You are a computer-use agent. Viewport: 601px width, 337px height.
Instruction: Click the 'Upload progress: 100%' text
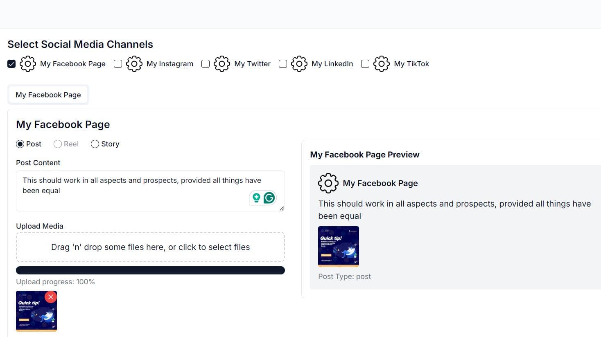(55, 282)
